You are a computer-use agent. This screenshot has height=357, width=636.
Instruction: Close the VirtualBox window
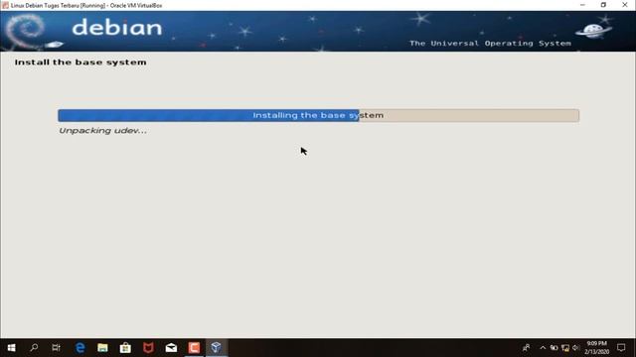tap(625, 5)
